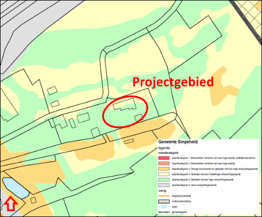Click the 'waardecategorie 2. Monumenten' legend text
The image size is (262, 217).
tap(204, 163)
